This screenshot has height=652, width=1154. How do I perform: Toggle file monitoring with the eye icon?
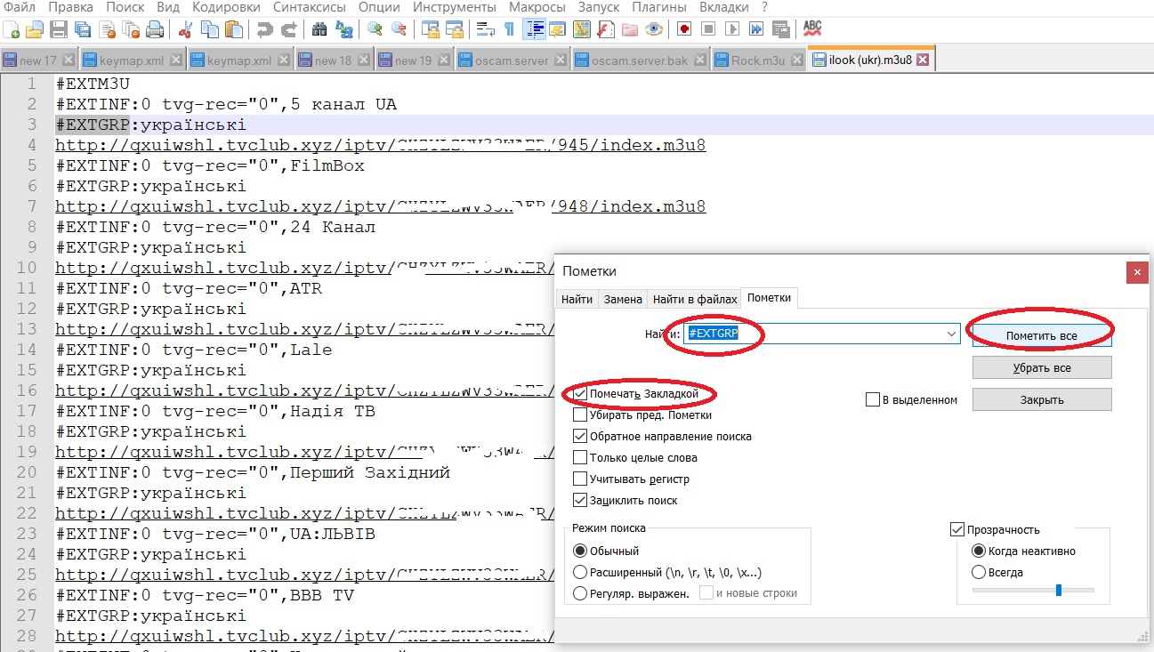coord(654,29)
